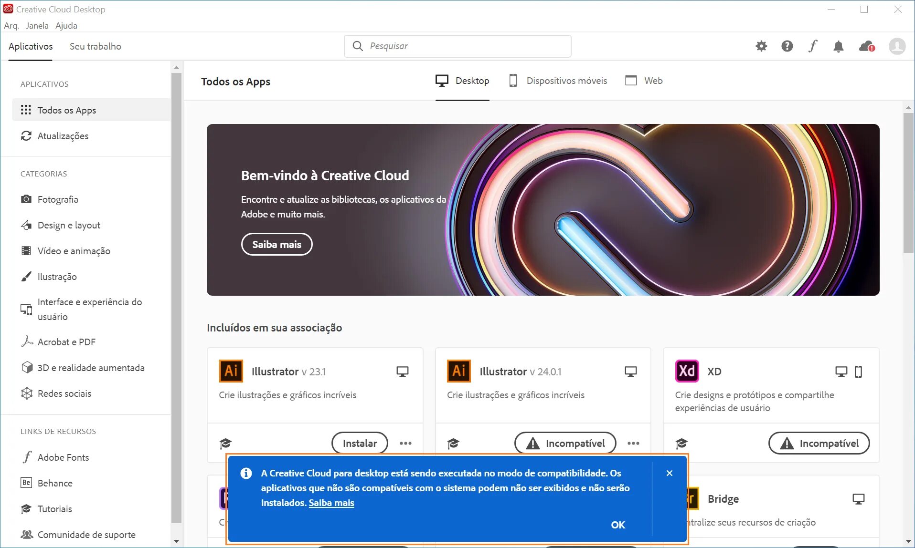Select Todos os Apps in sidebar
This screenshot has width=915, height=548.
coord(91,110)
